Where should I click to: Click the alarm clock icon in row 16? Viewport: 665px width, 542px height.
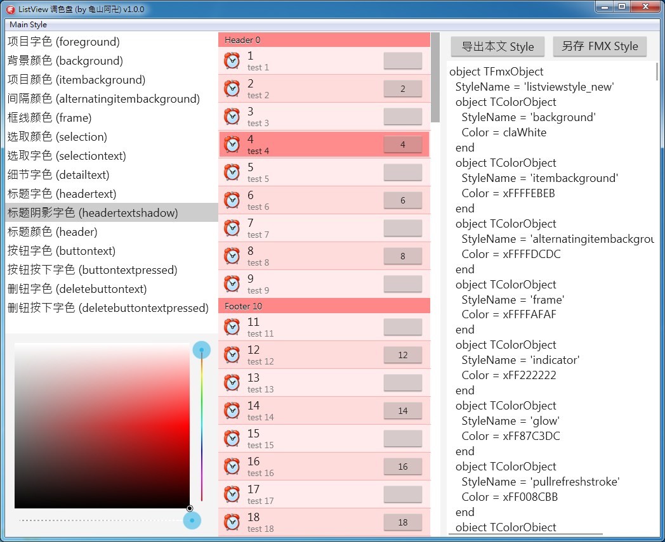(232, 467)
